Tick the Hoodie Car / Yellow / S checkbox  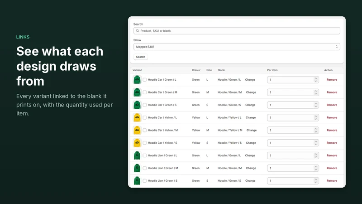144,143
